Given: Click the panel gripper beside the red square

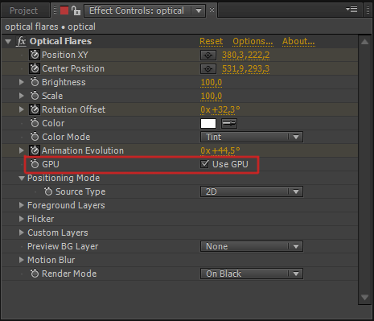Looking at the screenshot, I should click(55, 10).
